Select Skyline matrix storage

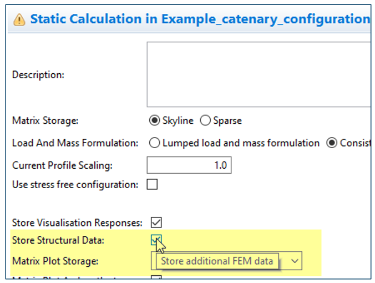tap(154, 120)
